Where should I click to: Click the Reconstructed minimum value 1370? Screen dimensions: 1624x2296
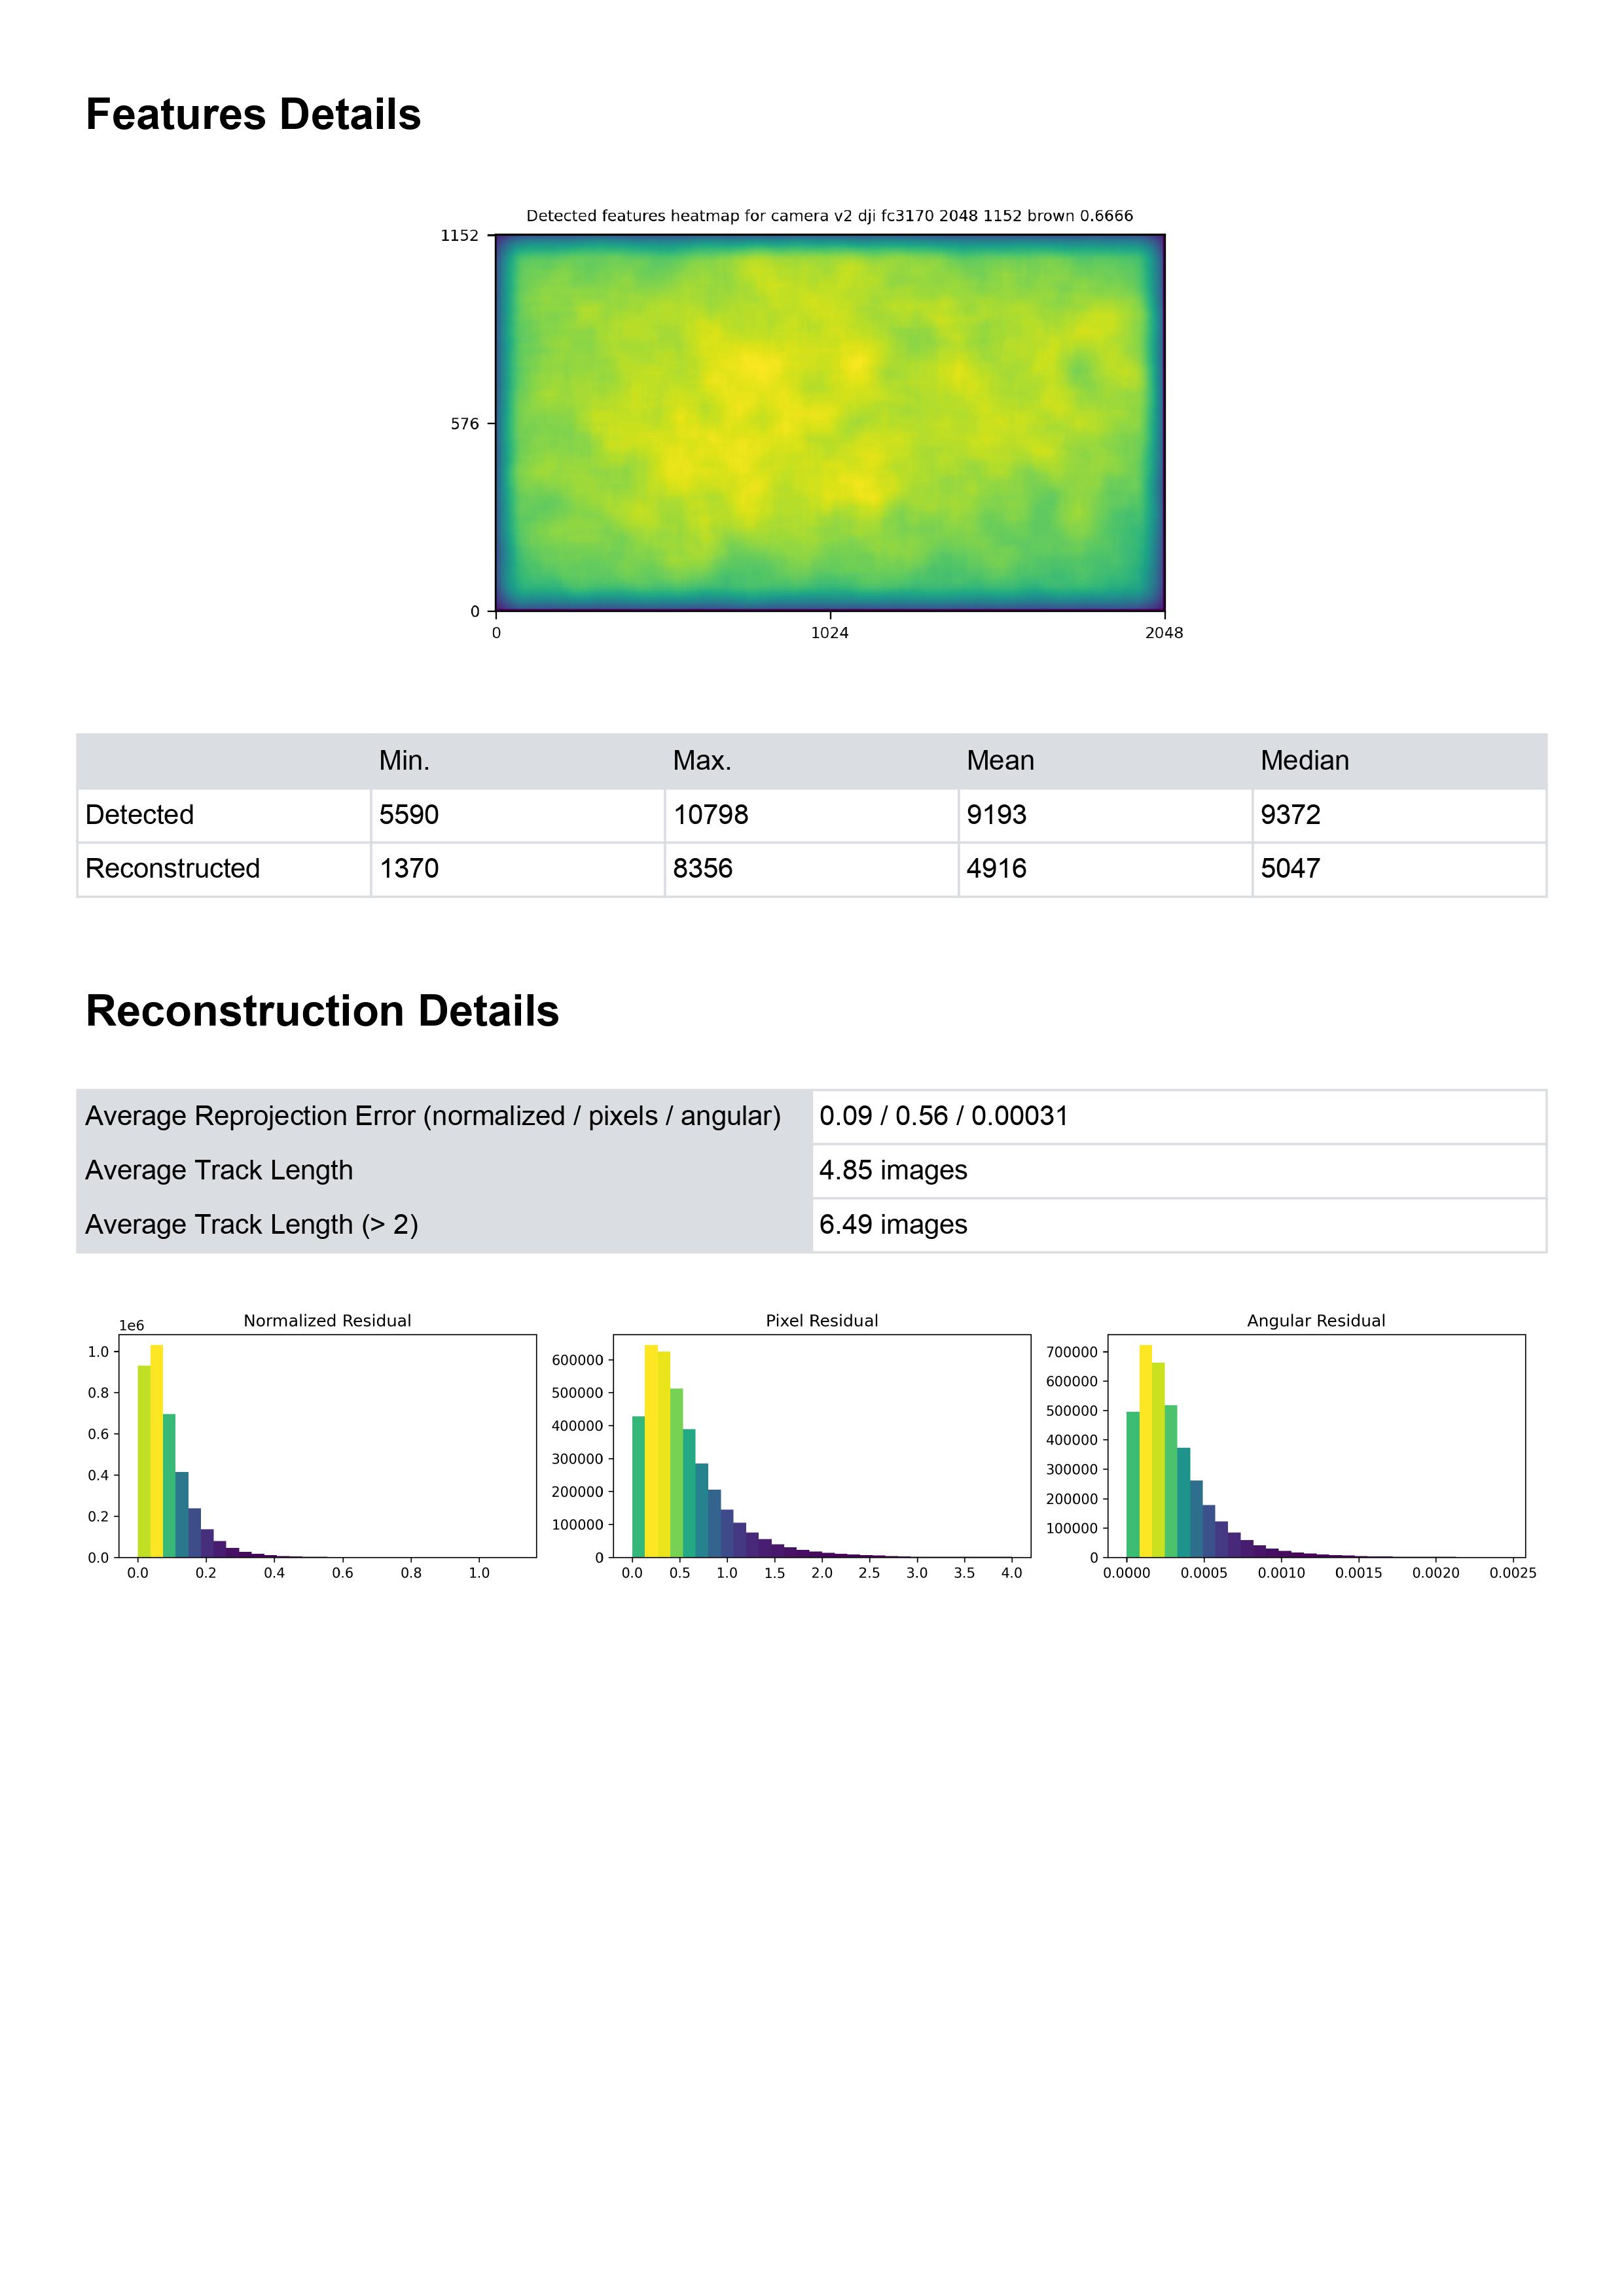coord(409,868)
